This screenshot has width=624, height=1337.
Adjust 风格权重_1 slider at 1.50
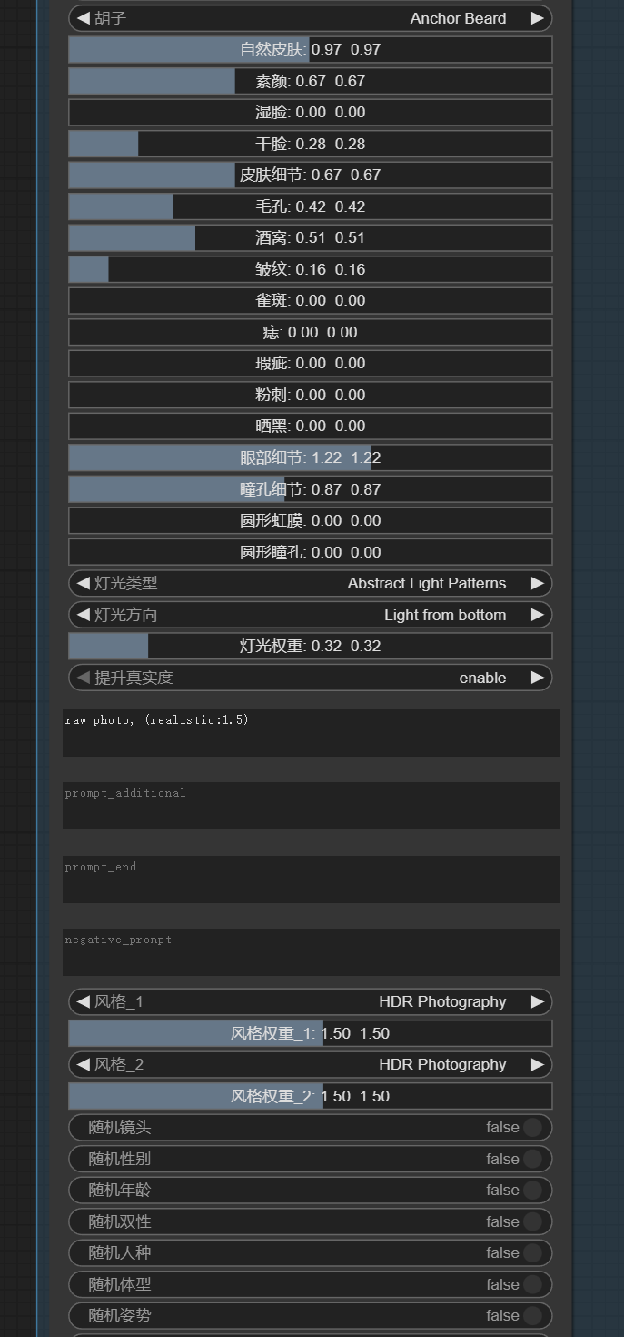coord(311,1033)
